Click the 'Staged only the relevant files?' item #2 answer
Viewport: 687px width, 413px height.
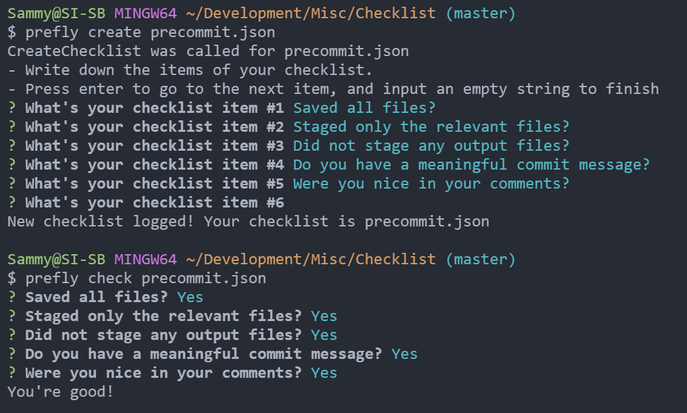(431, 127)
